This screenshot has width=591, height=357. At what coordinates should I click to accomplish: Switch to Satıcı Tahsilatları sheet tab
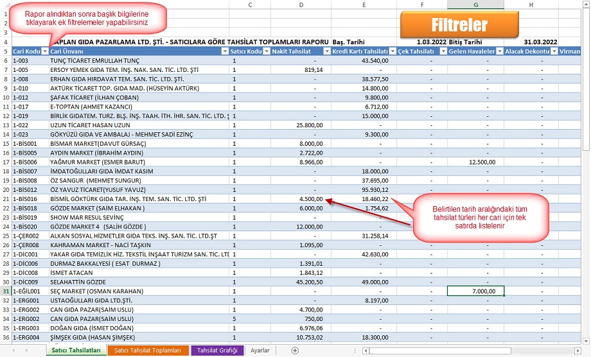(x=76, y=350)
